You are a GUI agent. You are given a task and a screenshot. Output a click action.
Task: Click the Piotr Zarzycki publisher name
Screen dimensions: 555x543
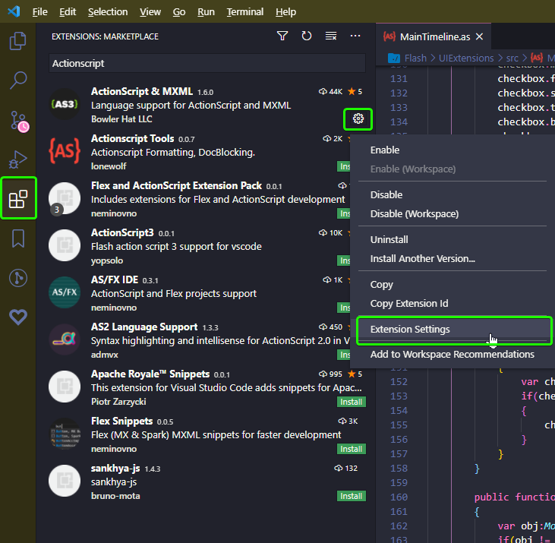pyautogui.click(x=118, y=402)
